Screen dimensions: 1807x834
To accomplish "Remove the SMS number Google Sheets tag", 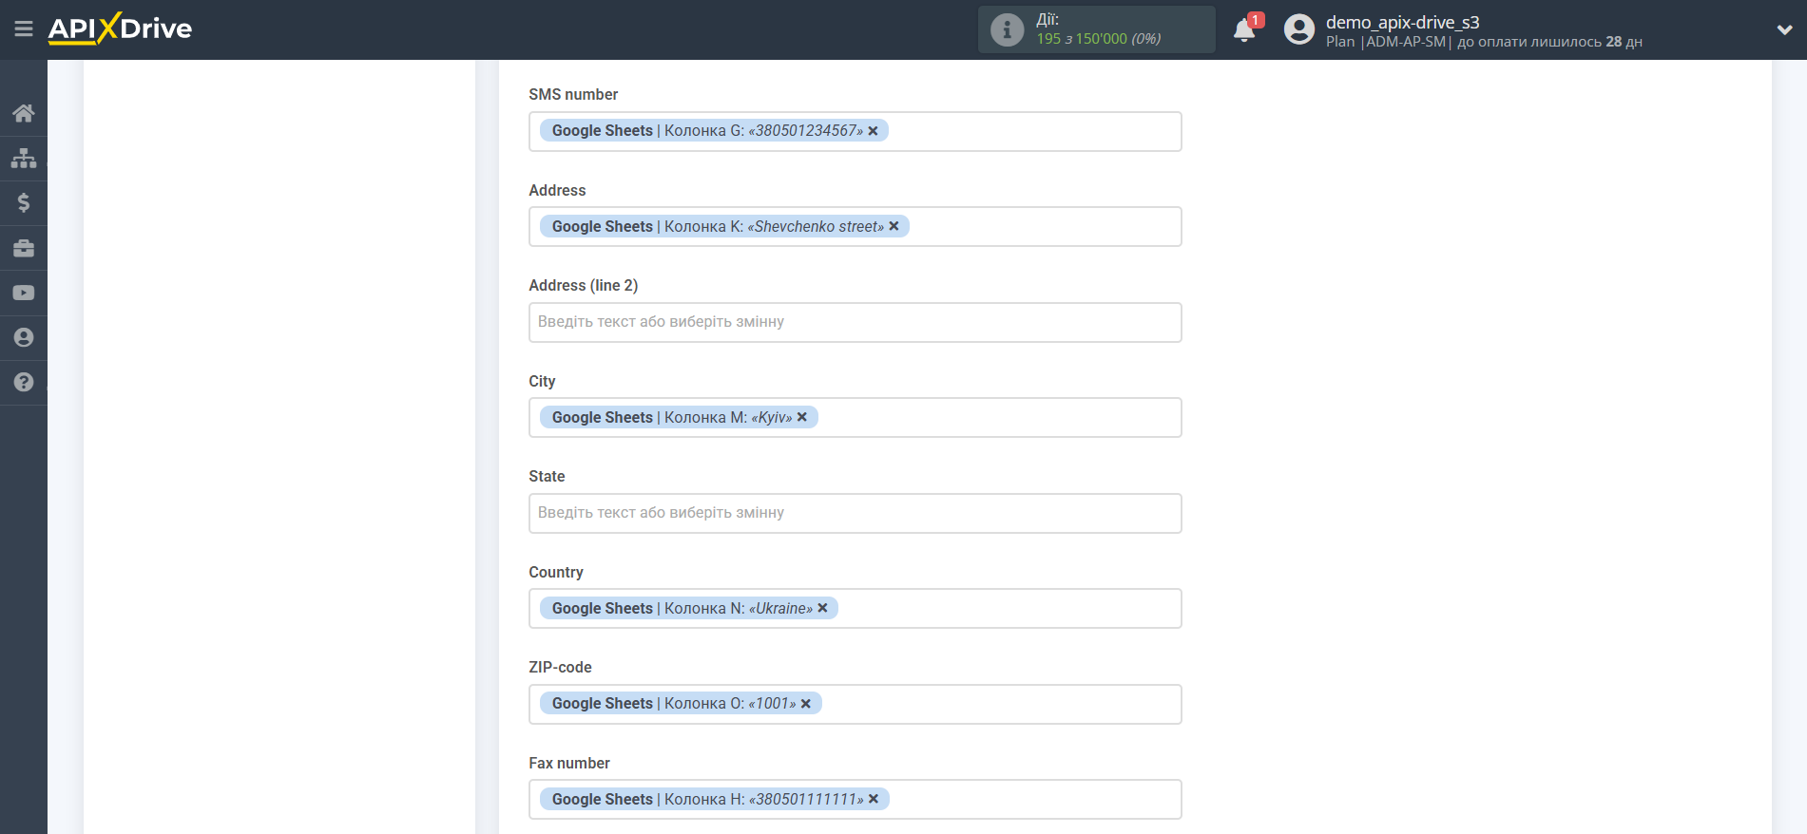I will pos(874,131).
